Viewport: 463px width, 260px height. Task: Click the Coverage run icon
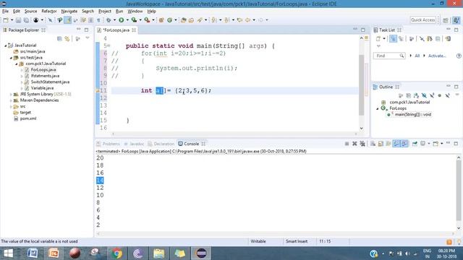134,20
